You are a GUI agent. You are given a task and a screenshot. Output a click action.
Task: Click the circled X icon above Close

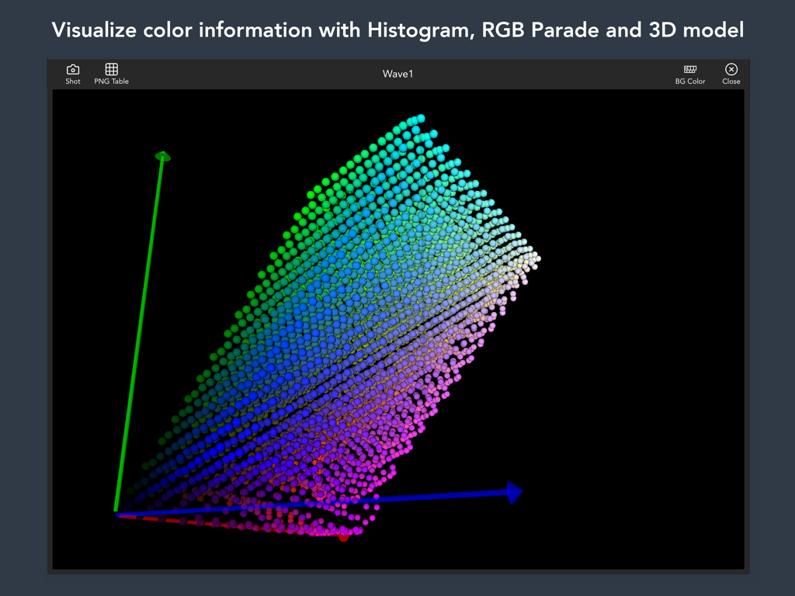tap(731, 68)
